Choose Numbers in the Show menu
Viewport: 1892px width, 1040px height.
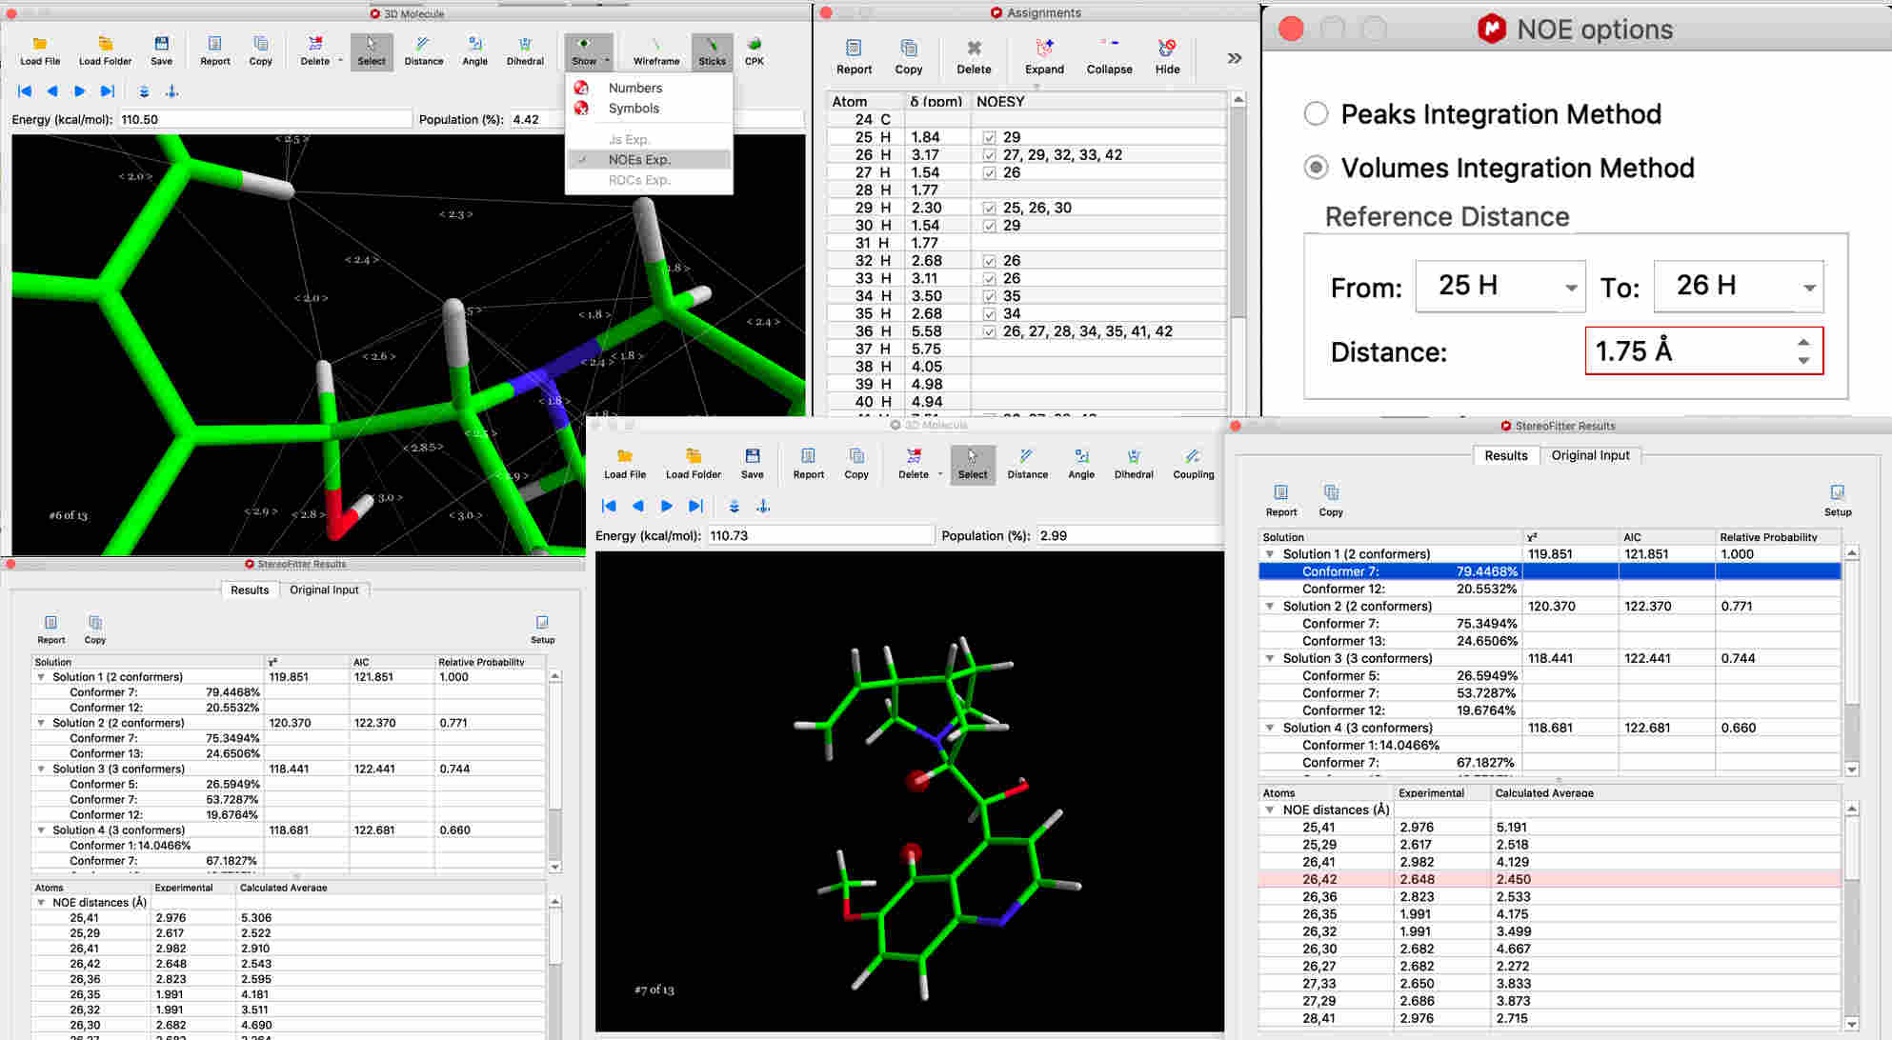click(x=634, y=88)
